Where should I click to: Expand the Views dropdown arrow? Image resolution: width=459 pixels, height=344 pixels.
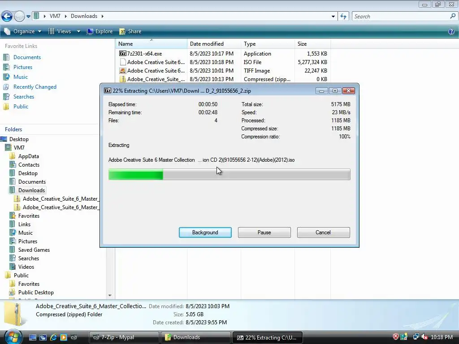pos(78,31)
